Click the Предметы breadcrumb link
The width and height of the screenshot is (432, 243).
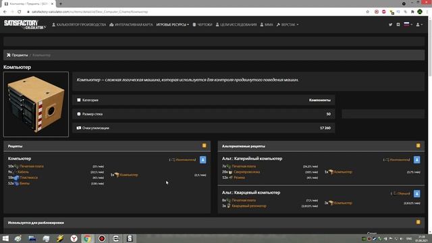(x=20, y=55)
